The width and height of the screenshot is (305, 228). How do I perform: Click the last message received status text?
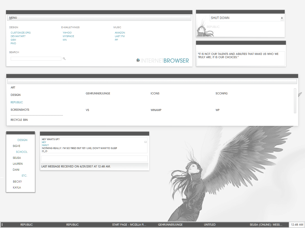coord(76,167)
